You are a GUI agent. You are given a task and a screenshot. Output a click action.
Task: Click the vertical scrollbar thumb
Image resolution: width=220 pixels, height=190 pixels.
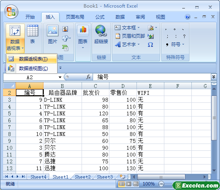(x=214, y=118)
